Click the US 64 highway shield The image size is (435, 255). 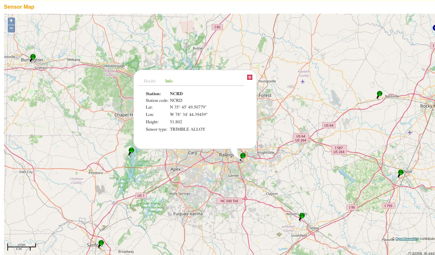coord(329,125)
